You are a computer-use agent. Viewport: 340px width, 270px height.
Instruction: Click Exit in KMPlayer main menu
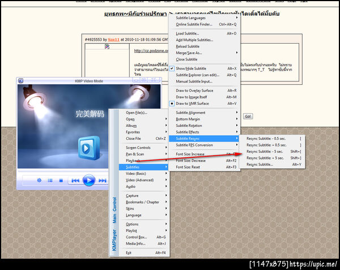coord(143,253)
